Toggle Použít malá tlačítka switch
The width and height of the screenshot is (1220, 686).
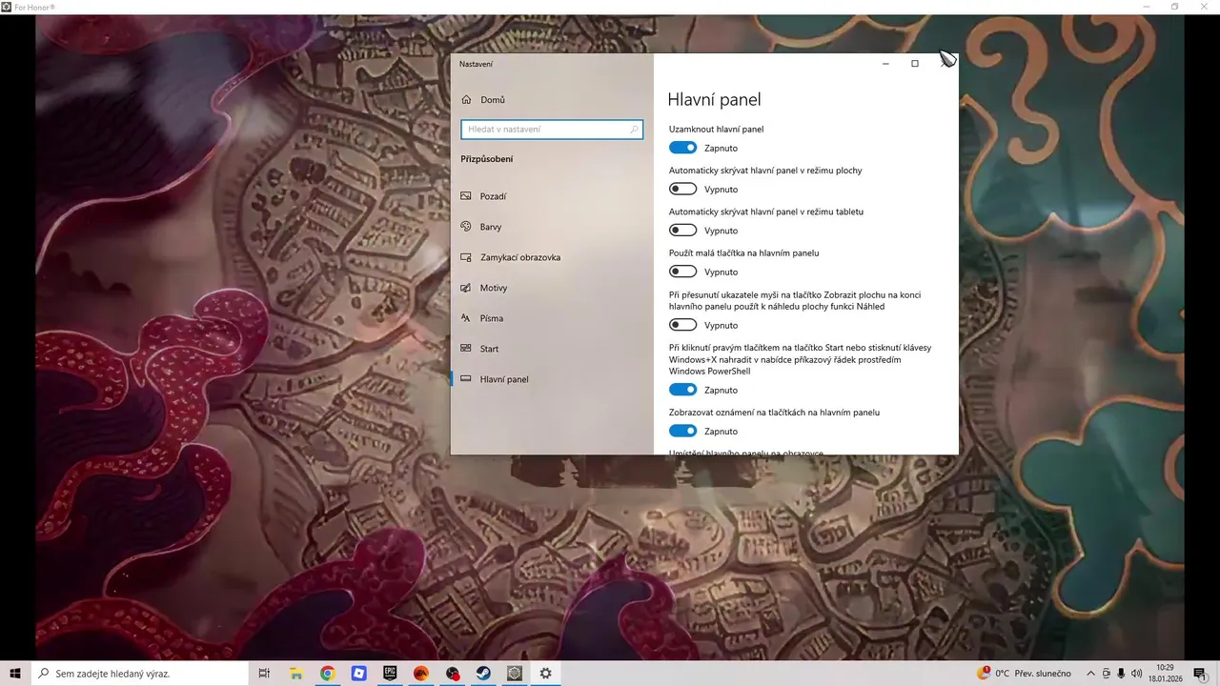tap(682, 272)
